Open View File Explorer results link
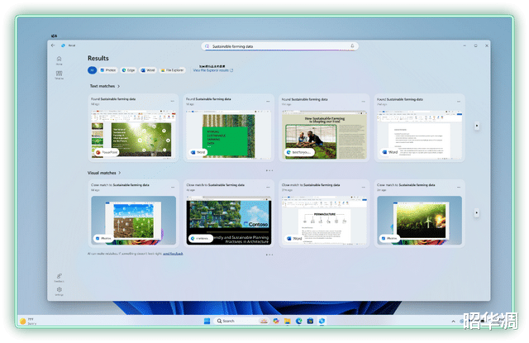The image size is (529, 343). pos(213,70)
